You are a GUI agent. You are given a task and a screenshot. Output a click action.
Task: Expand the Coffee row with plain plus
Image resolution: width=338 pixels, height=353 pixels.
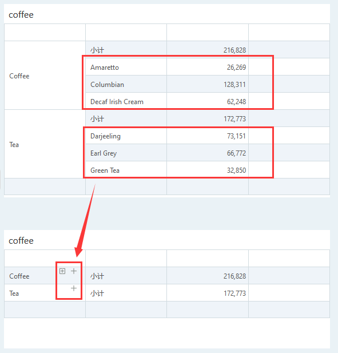(74, 271)
